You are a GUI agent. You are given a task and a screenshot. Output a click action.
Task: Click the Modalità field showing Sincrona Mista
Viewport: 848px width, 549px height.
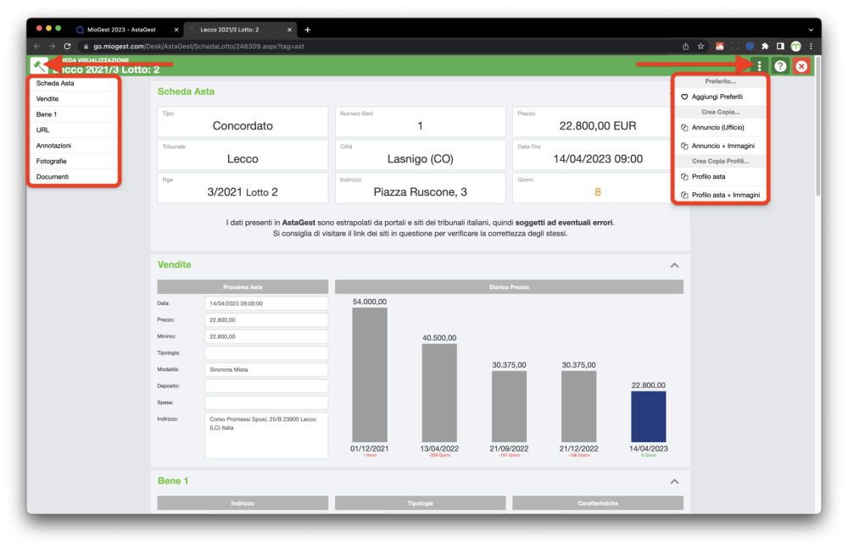266,369
